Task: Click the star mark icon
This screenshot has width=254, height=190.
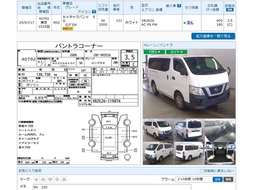Action: click(x=37, y=179)
